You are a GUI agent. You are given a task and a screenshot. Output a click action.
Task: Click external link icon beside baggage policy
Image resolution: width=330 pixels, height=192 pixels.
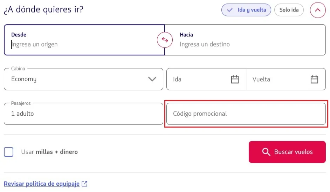[x=84, y=184]
